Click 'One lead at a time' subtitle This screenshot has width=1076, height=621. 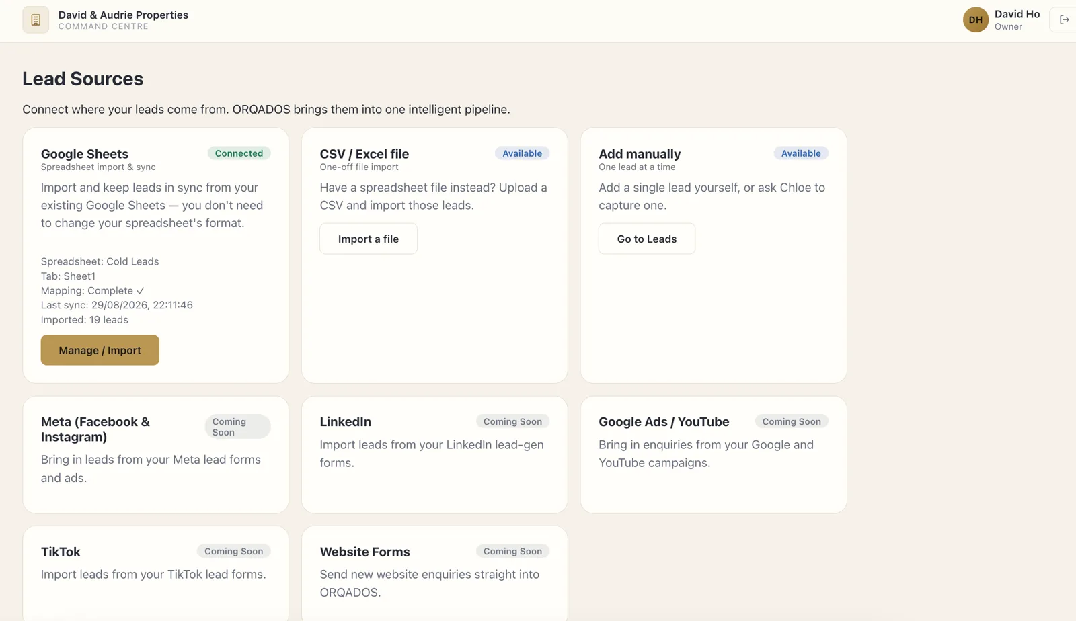point(637,167)
